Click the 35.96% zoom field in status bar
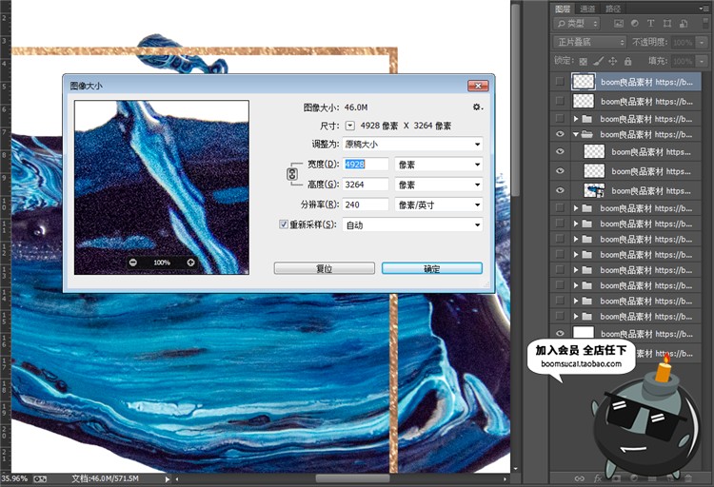The image size is (714, 487). point(14,478)
